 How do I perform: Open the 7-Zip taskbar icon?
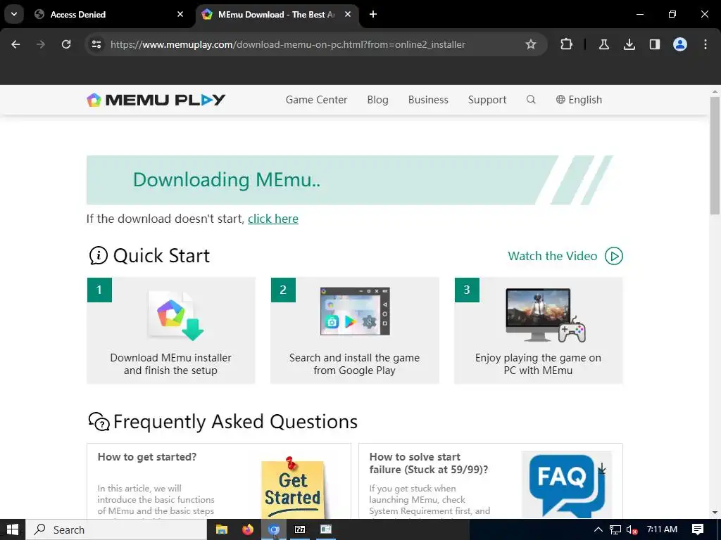pyautogui.click(x=300, y=529)
